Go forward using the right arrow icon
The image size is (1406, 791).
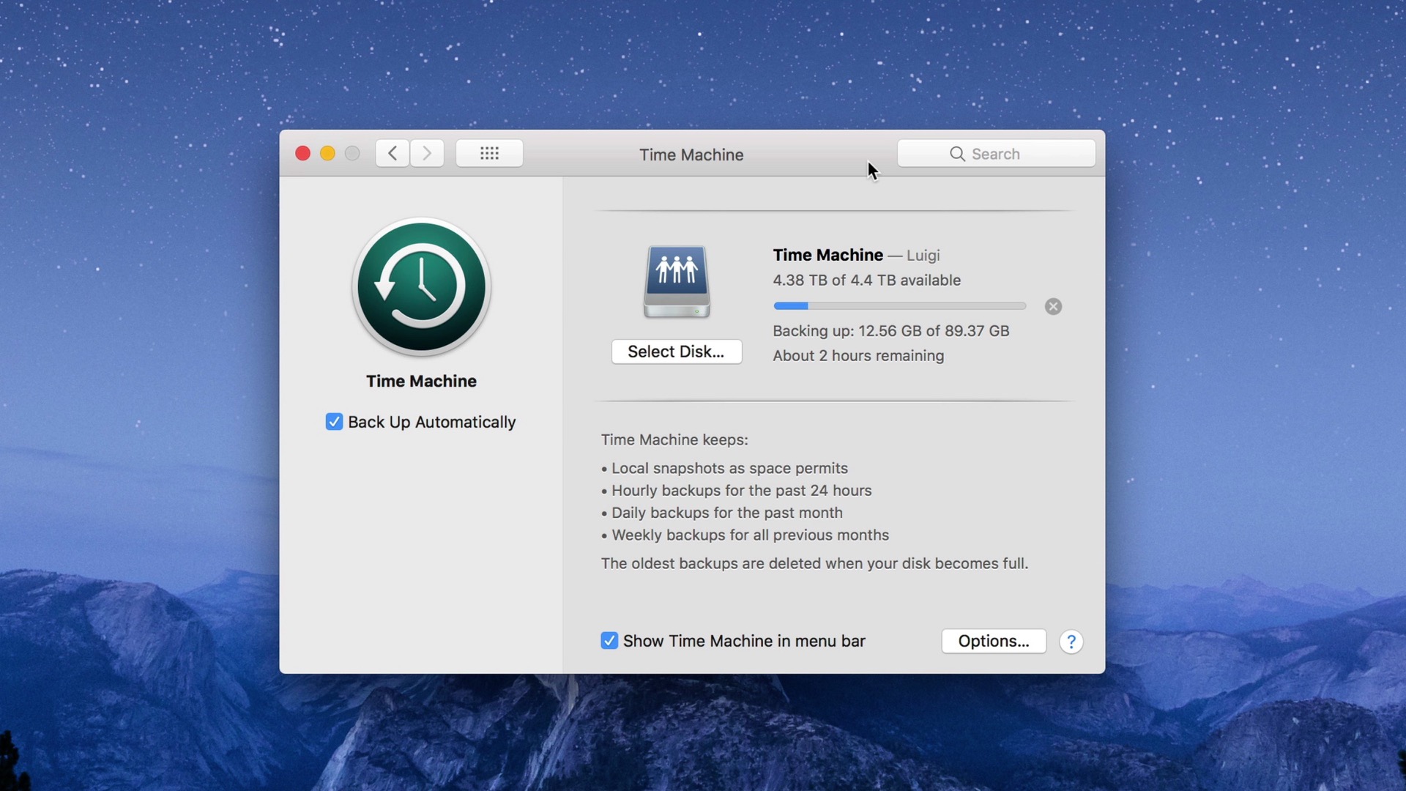click(x=426, y=153)
